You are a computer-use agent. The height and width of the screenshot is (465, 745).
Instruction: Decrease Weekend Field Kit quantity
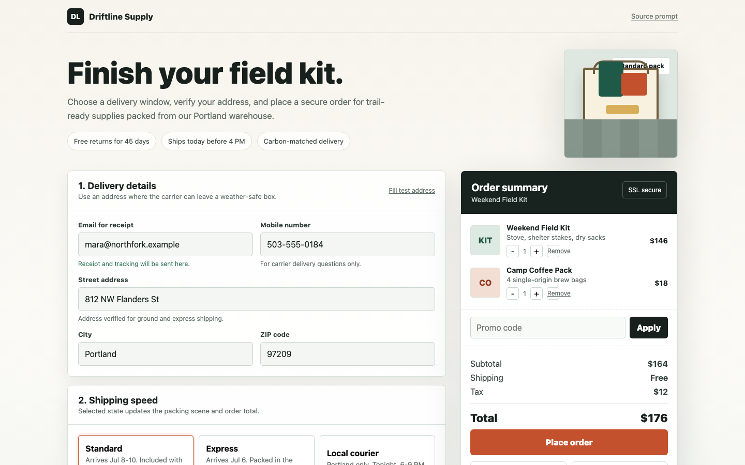tap(513, 252)
